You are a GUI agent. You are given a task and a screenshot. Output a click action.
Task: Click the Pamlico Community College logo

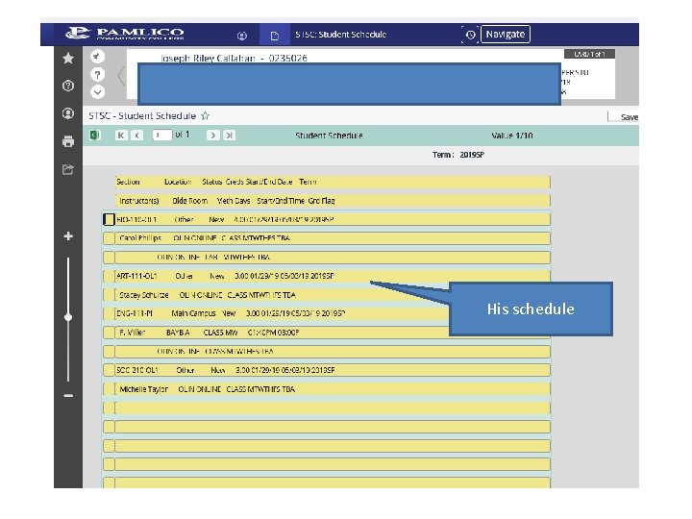point(125,34)
